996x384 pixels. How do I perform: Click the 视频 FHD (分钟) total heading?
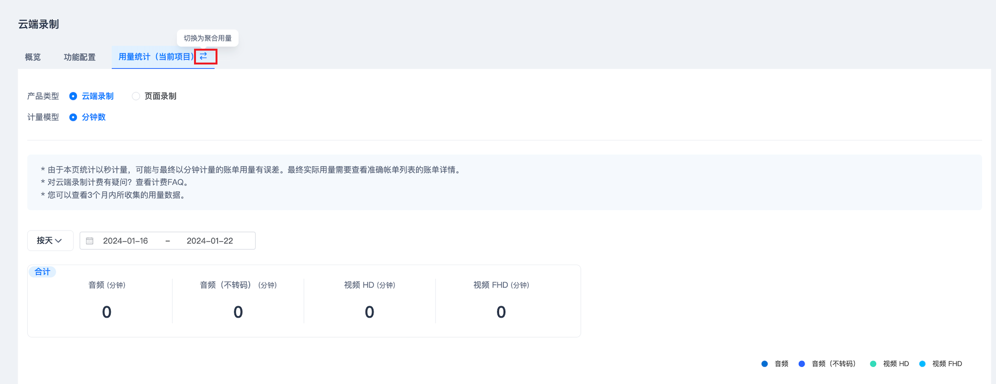tap(501, 285)
